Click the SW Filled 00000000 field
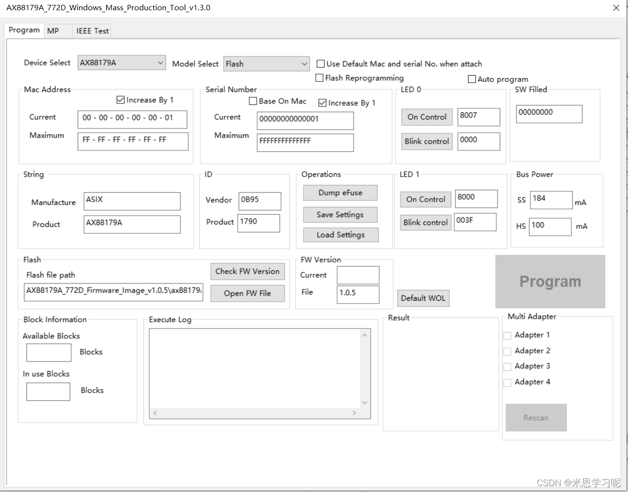The height and width of the screenshot is (492, 628). tap(549, 114)
